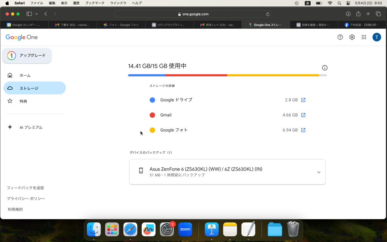Open the ウインドウ menu

pos(118,3)
